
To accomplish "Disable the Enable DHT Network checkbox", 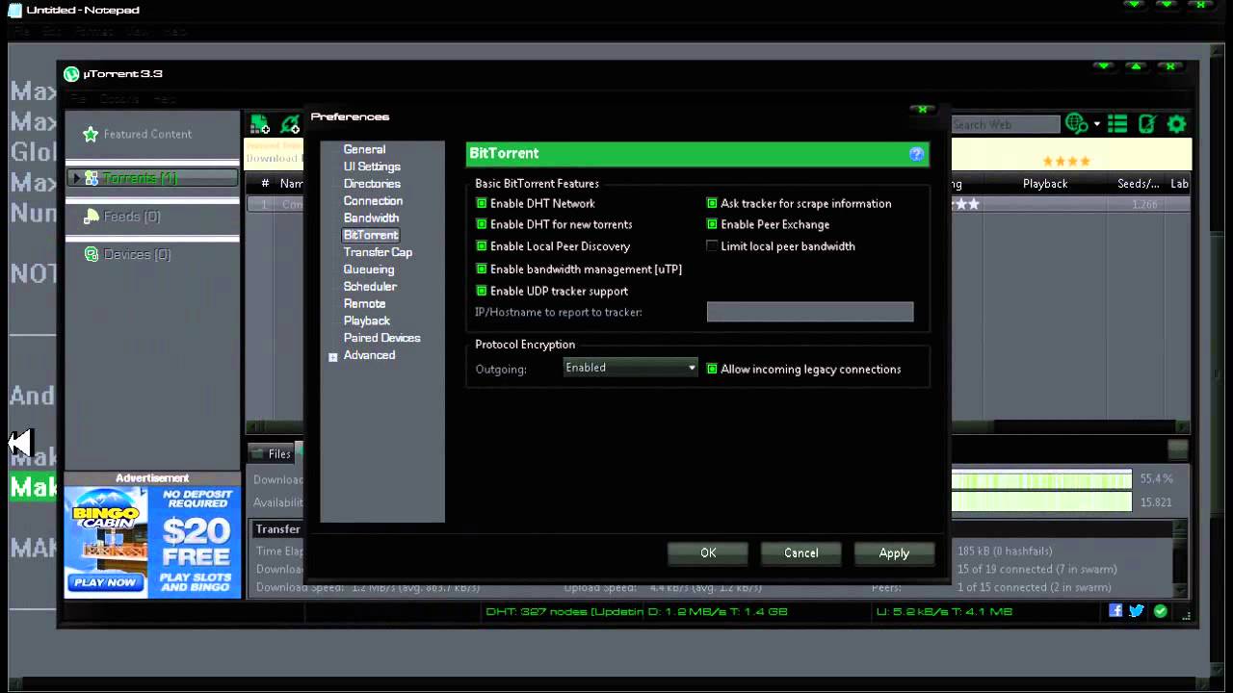I will (x=482, y=204).
